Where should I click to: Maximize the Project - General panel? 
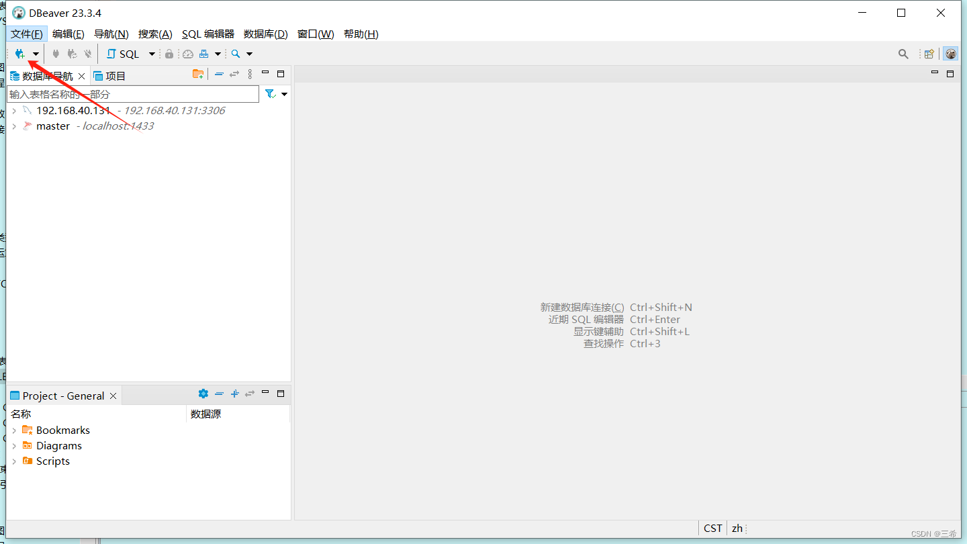point(281,394)
